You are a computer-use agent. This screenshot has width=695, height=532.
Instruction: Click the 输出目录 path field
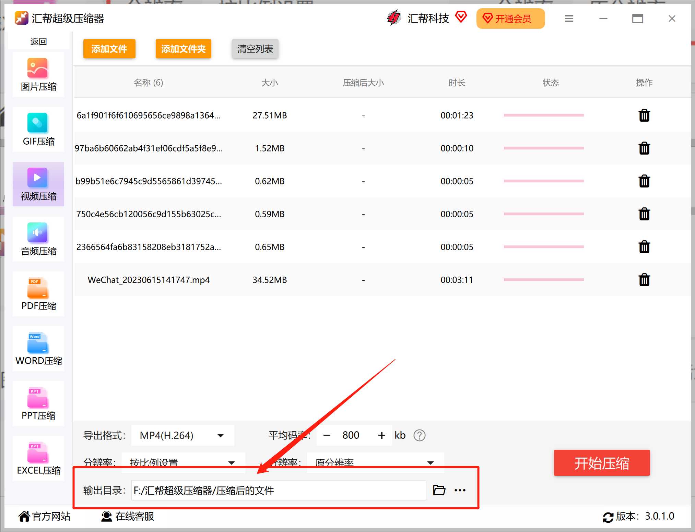pyautogui.click(x=279, y=490)
